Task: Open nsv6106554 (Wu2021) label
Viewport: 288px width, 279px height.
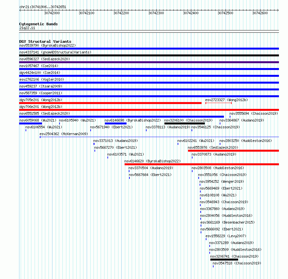Action: point(44,127)
